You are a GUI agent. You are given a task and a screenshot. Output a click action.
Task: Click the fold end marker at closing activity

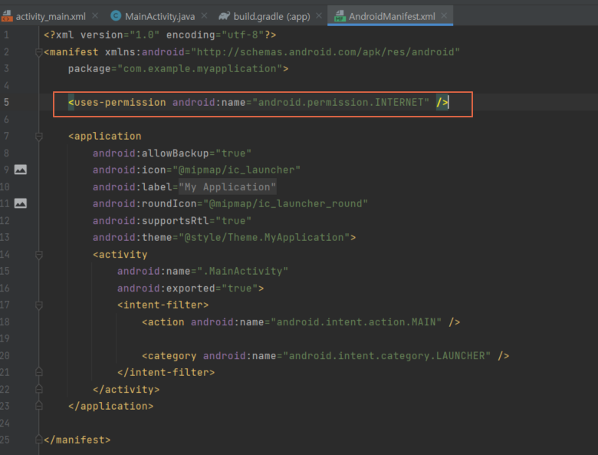point(38,389)
